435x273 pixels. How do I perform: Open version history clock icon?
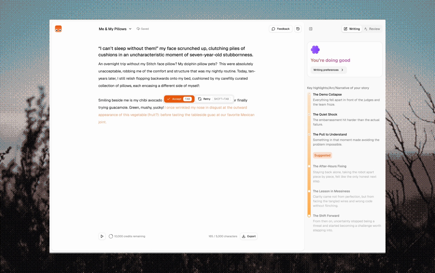click(298, 29)
